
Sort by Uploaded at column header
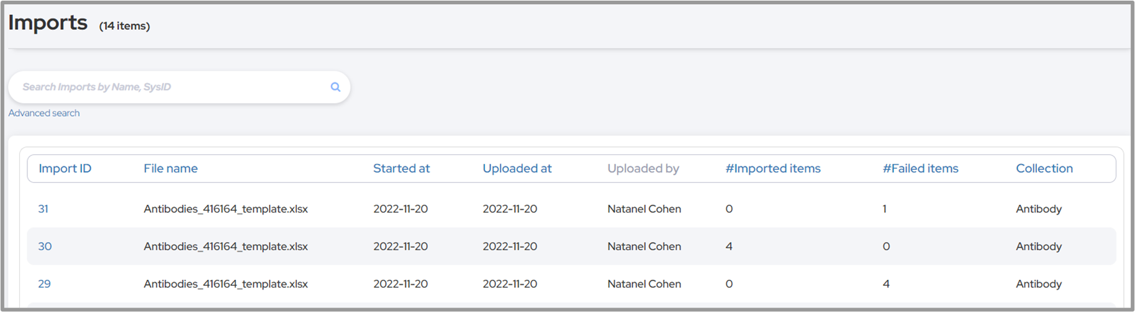click(517, 168)
